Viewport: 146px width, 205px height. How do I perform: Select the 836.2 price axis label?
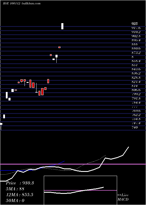(x=136, y=74)
